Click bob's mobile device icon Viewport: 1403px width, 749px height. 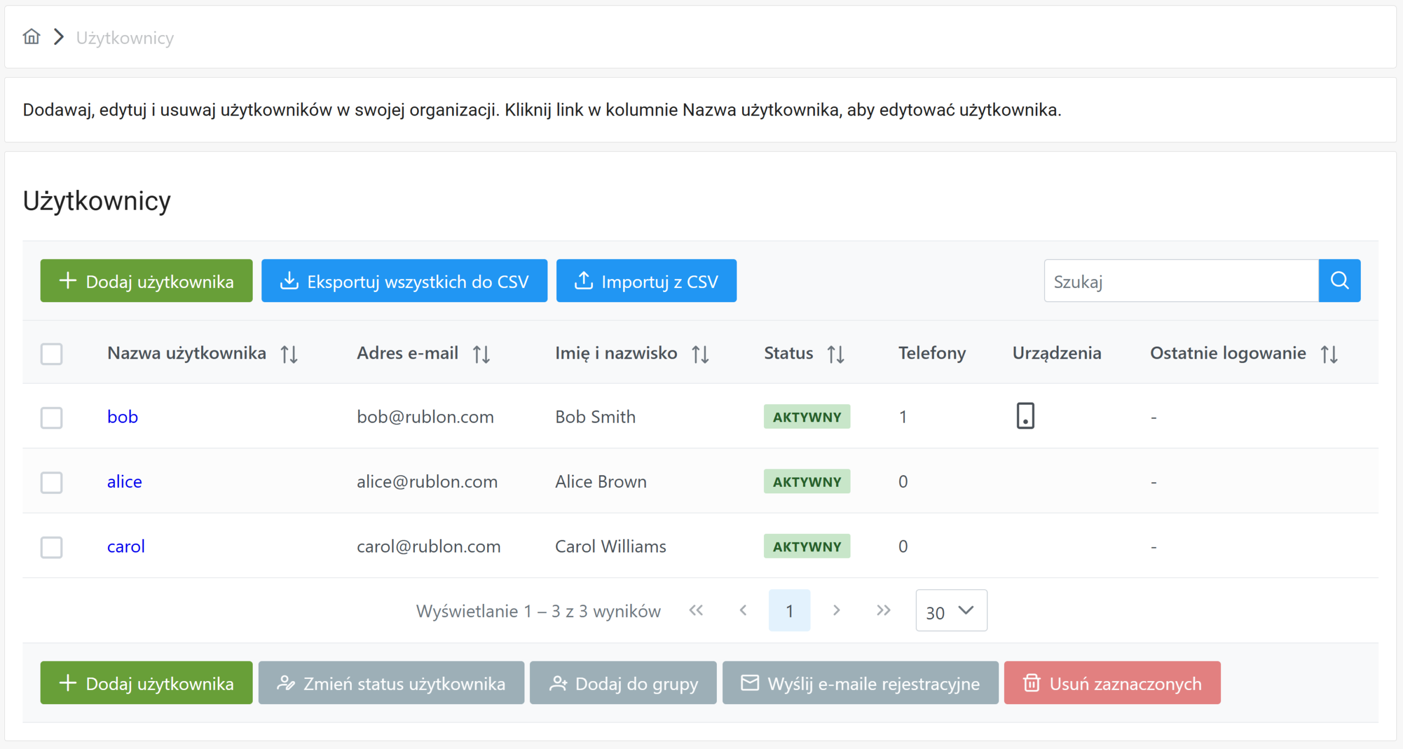click(1025, 416)
